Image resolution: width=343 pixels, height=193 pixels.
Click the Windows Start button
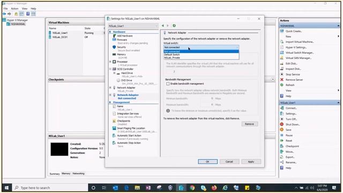click(6, 188)
